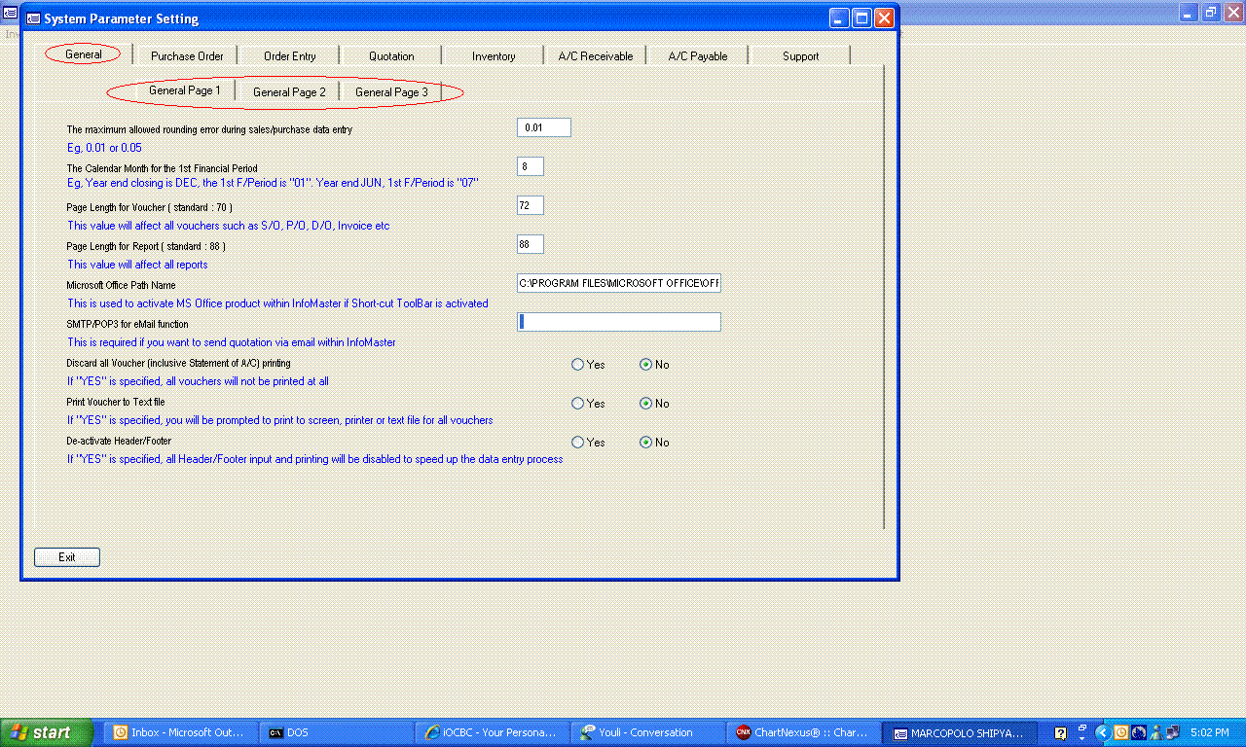Viewport: 1246px width, 747px height.
Task: Select Yes for Discard all Voucher printing
Action: [578, 365]
